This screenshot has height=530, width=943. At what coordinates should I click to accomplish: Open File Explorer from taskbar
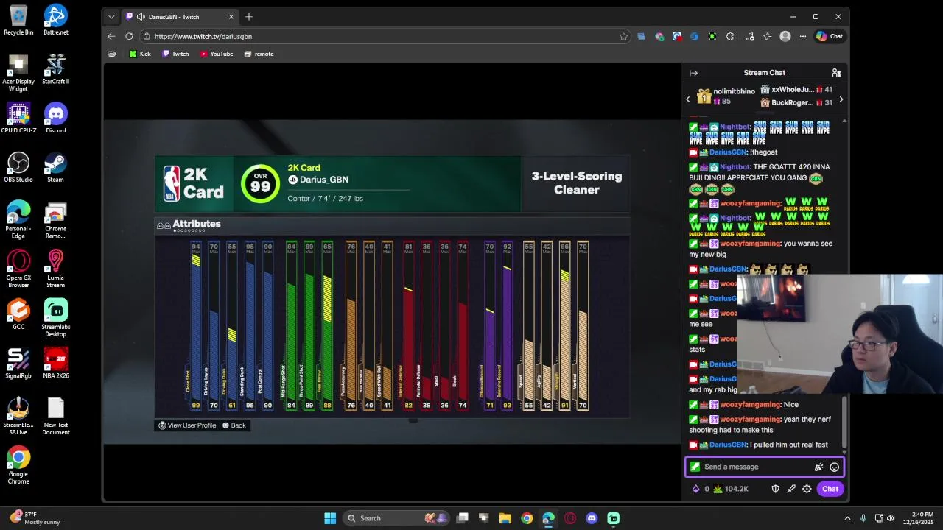pyautogui.click(x=505, y=518)
